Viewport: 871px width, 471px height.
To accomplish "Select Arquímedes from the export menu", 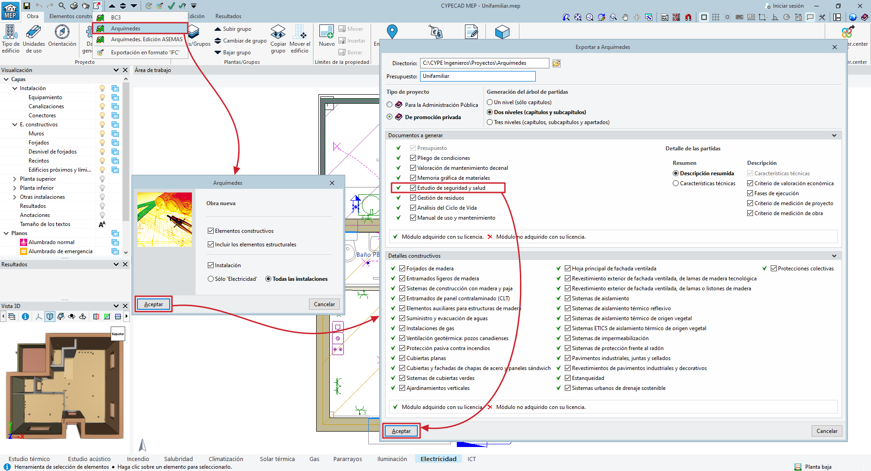I will point(126,29).
